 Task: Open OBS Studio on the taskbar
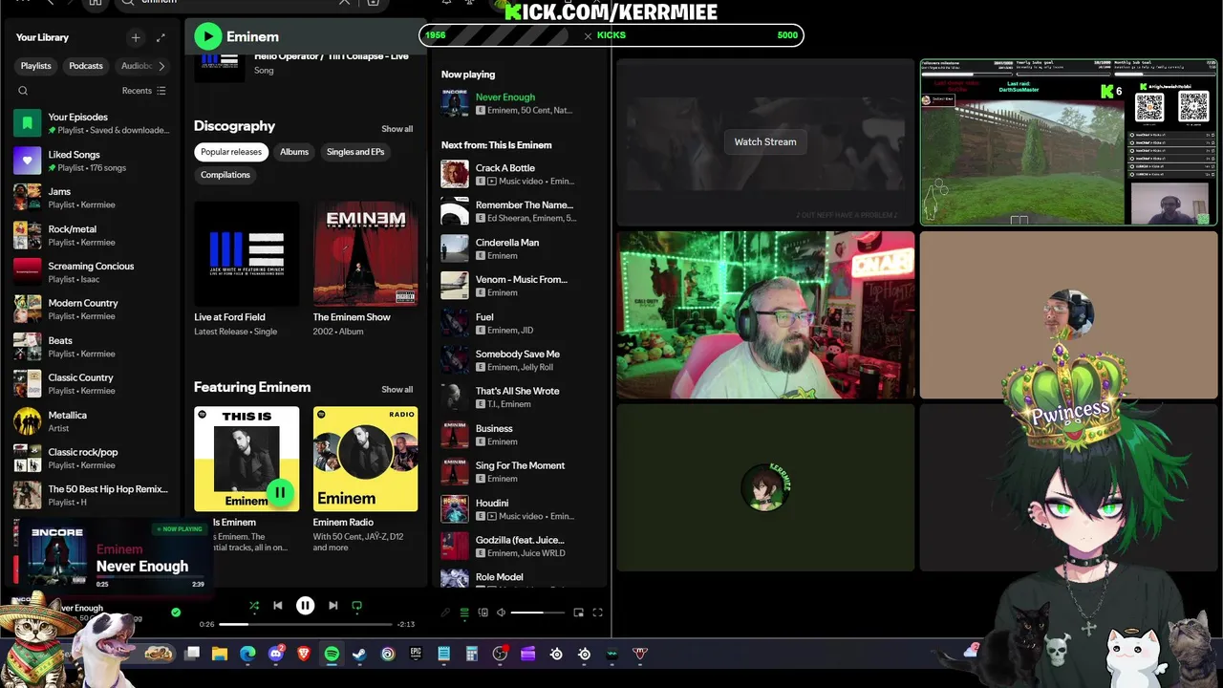500,654
